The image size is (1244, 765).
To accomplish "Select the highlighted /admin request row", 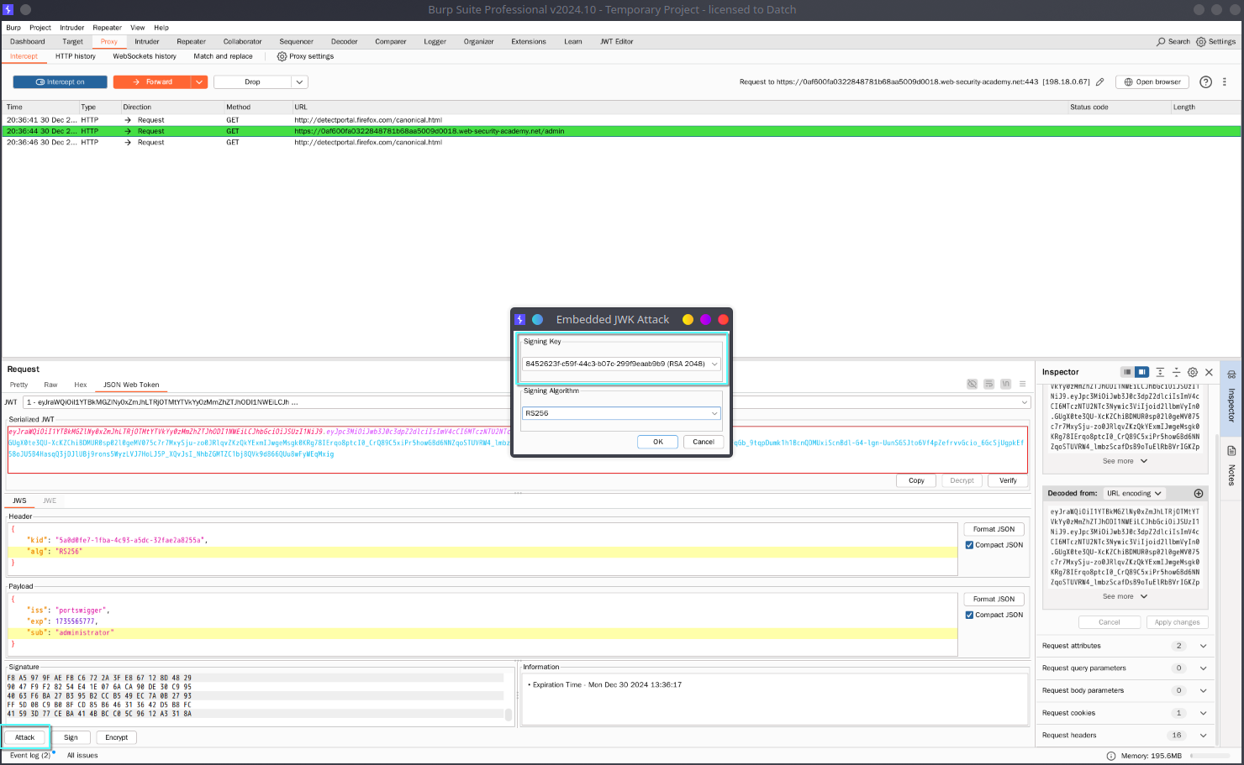I will pyautogui.click(x=622, y=131).
